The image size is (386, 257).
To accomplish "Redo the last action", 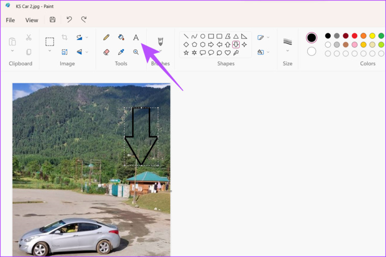I will [84, 20].
